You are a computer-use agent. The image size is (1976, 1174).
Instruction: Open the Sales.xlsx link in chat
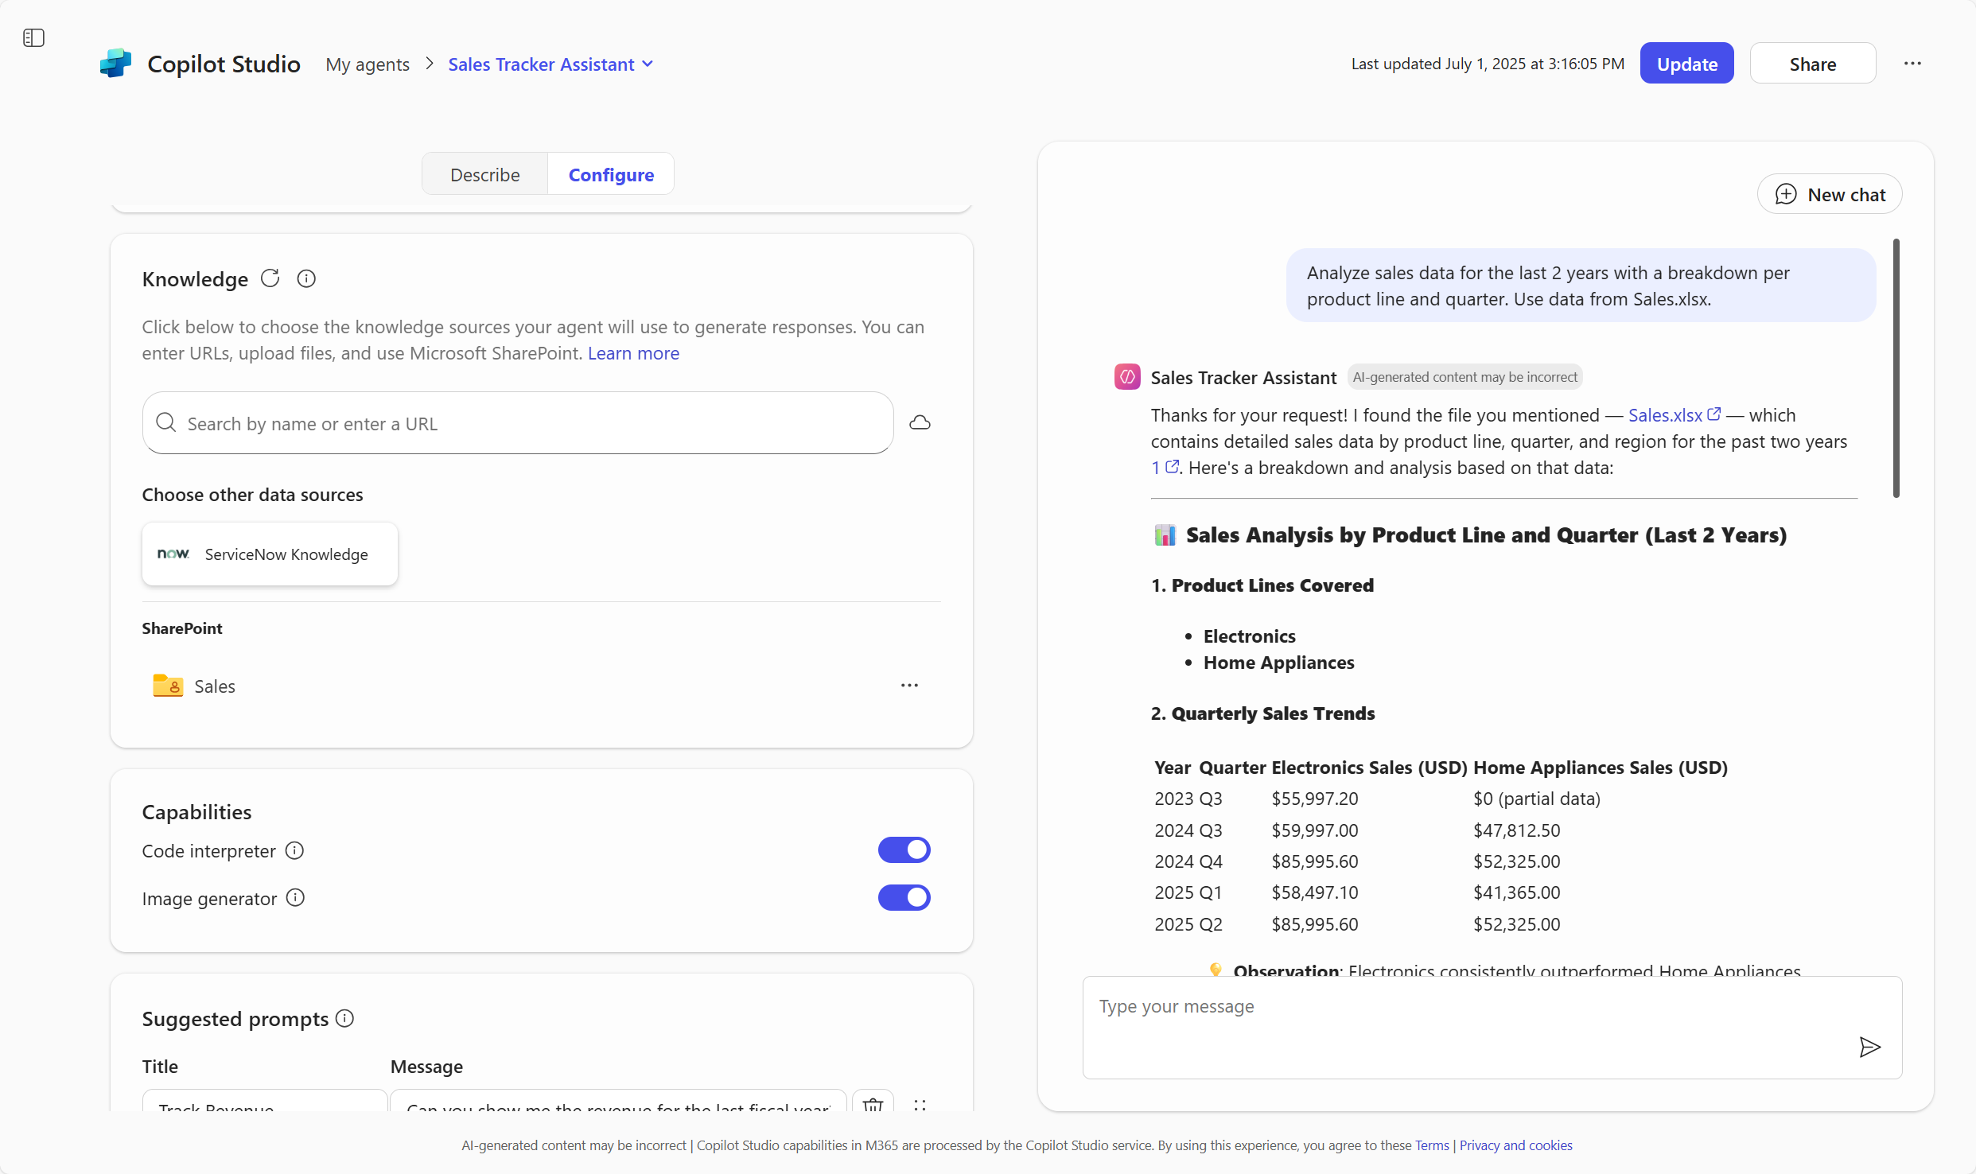click(x=1665, y=415)
